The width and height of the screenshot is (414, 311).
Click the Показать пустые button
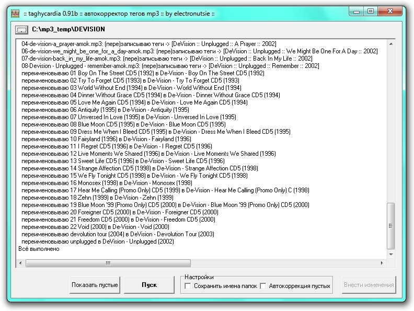click(x=95, y=285)
